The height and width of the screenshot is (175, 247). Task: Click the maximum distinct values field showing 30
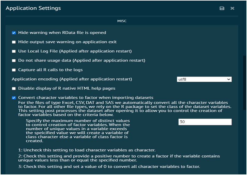point(205,122)
